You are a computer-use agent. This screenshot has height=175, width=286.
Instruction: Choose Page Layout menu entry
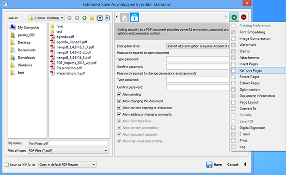coord(257,102)
